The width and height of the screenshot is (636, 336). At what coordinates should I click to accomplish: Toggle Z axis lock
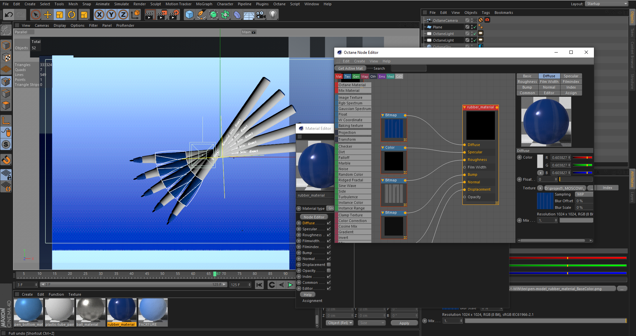[x=123, y=15]
